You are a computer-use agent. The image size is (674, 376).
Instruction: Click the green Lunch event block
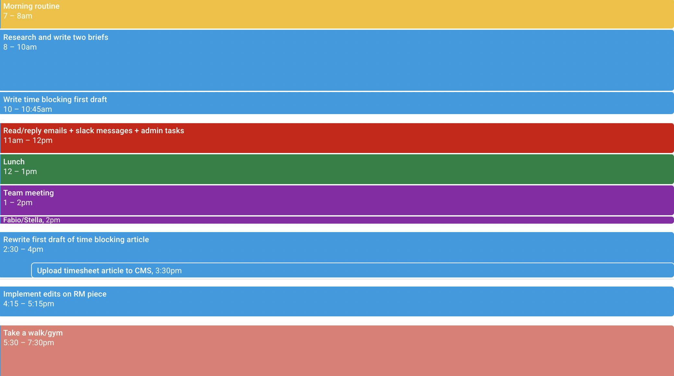337,169
